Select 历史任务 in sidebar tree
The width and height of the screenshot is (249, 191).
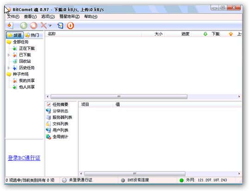(x=27, y=68)
